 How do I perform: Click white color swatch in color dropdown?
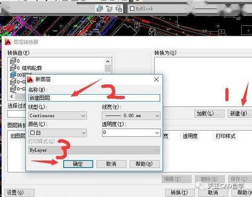click(32, 133)
